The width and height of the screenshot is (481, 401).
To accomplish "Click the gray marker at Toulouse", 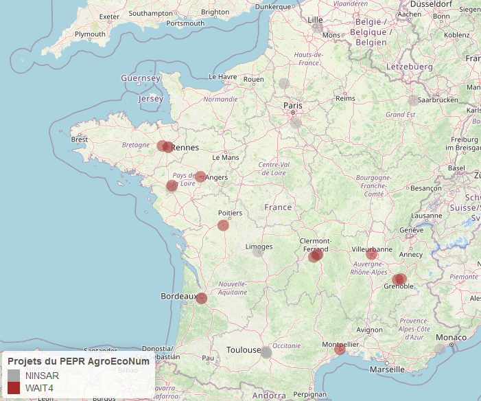I will pyautogui.click(x=266, y=352).
